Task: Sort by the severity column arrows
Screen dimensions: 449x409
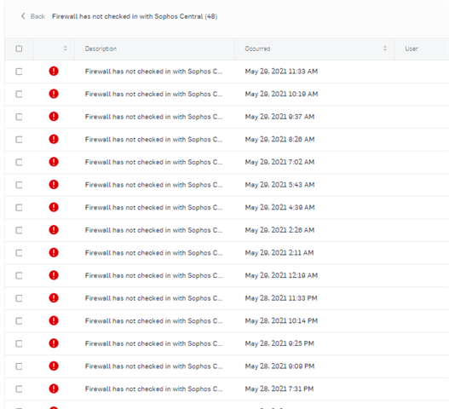Action: point(66,49)
